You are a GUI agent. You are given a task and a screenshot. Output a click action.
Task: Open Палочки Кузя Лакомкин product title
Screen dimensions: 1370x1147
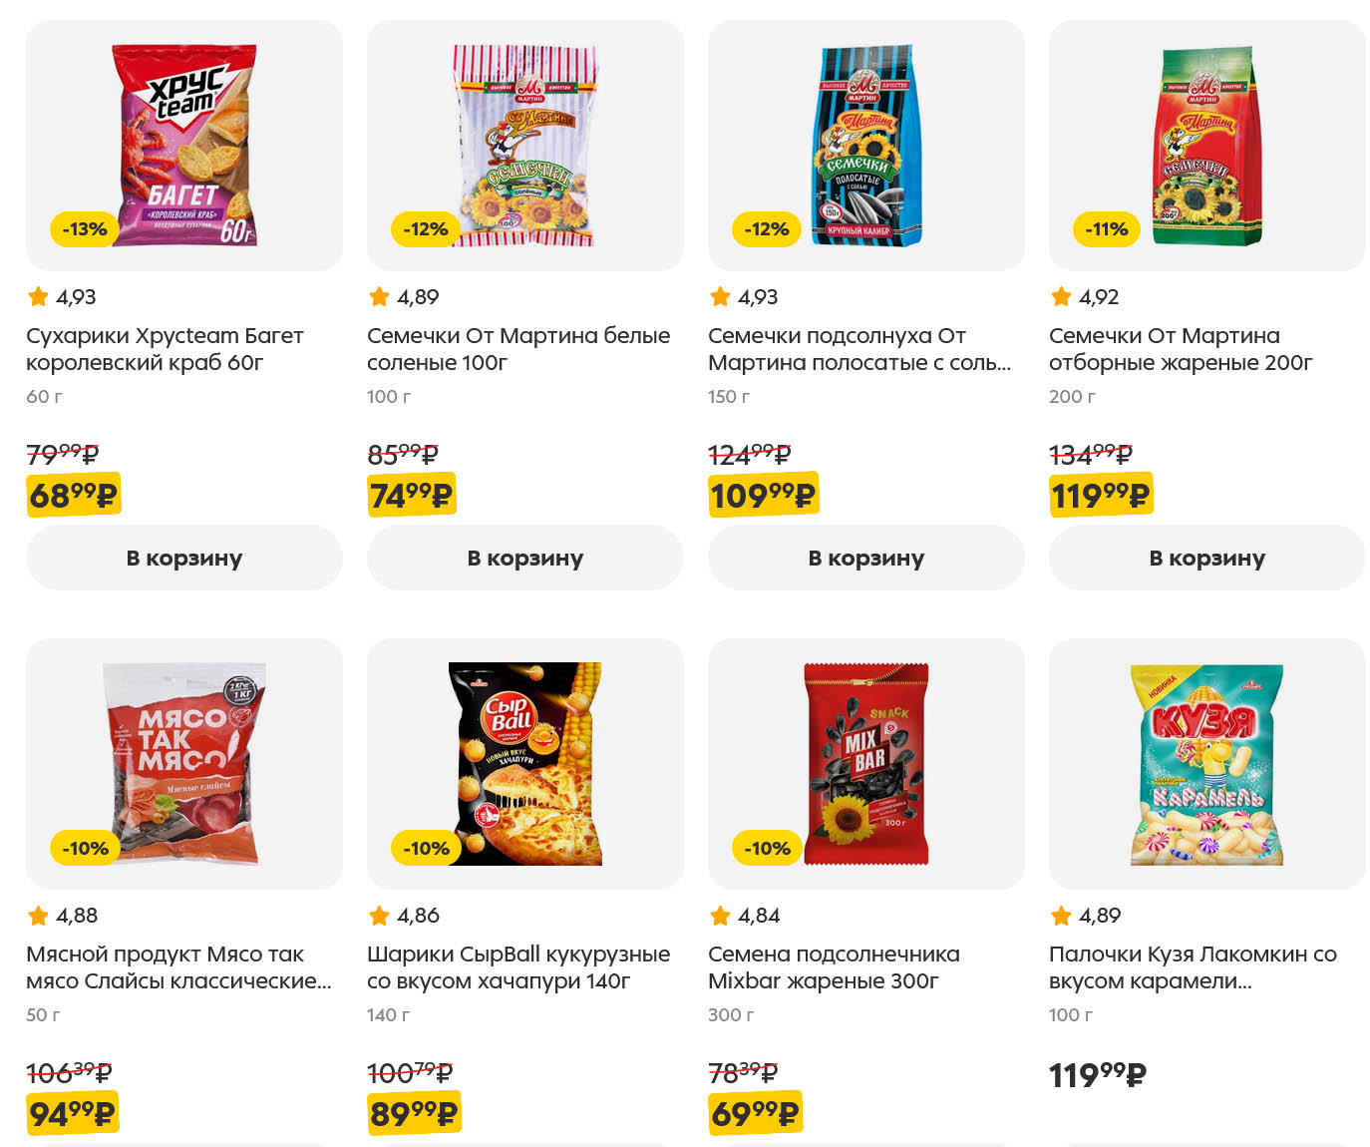(1193, 967)
